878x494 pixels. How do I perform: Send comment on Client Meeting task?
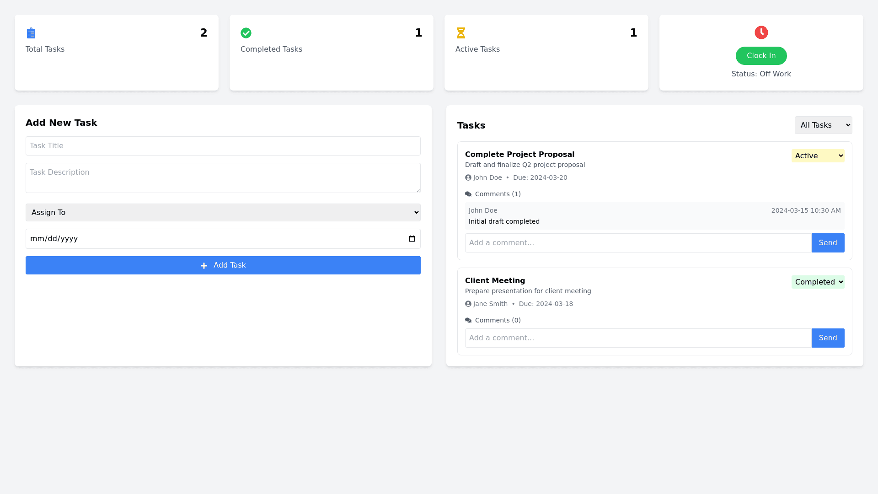click(828, 338)
